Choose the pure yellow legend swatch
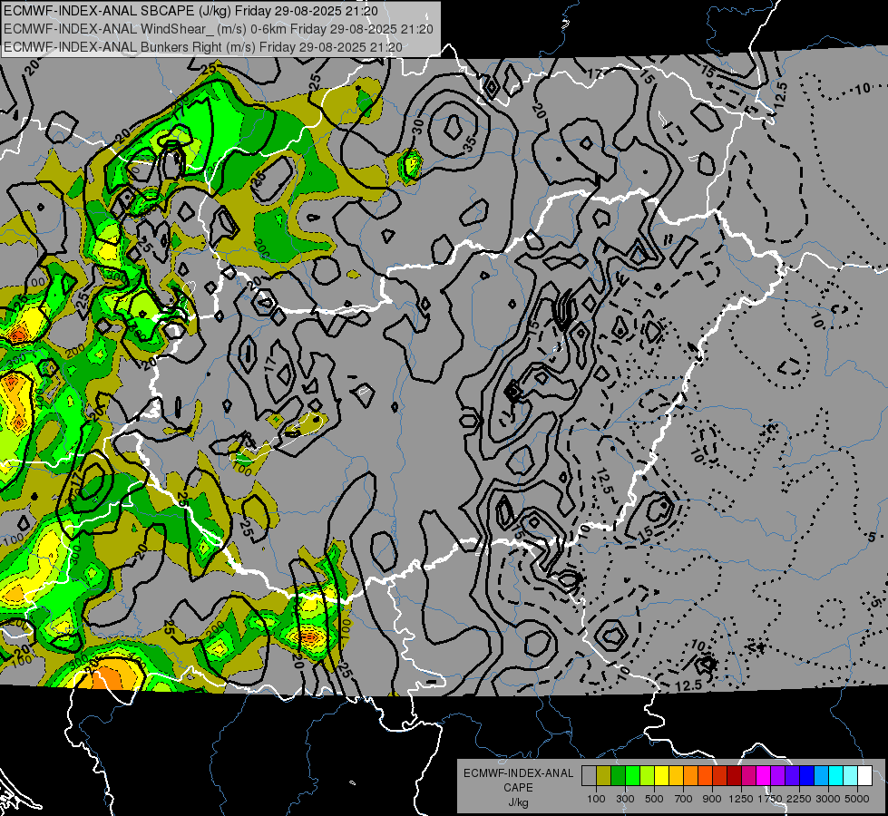This screenshot has width=888, height=816. 661,776
